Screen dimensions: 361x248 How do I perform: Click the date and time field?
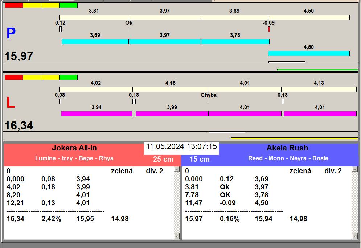pyautogui.click(x=181, y=147)
